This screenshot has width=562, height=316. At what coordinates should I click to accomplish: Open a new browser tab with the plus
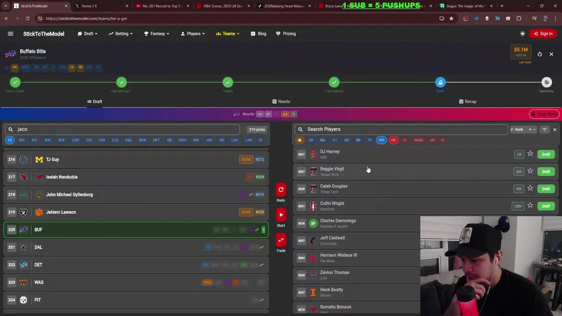502,6
